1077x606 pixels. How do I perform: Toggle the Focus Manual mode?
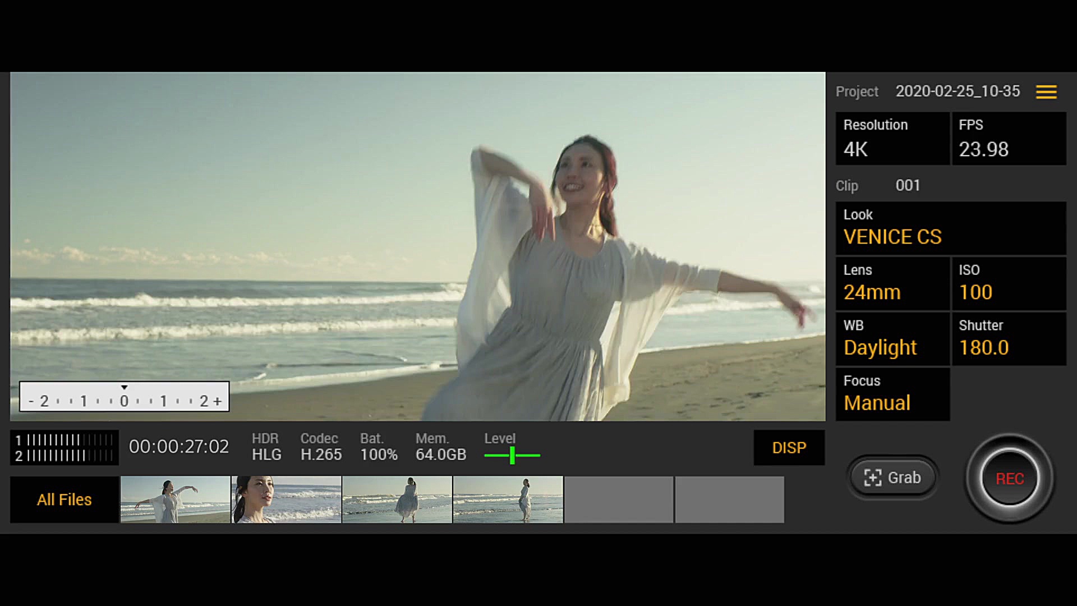[x=892, y=394]
